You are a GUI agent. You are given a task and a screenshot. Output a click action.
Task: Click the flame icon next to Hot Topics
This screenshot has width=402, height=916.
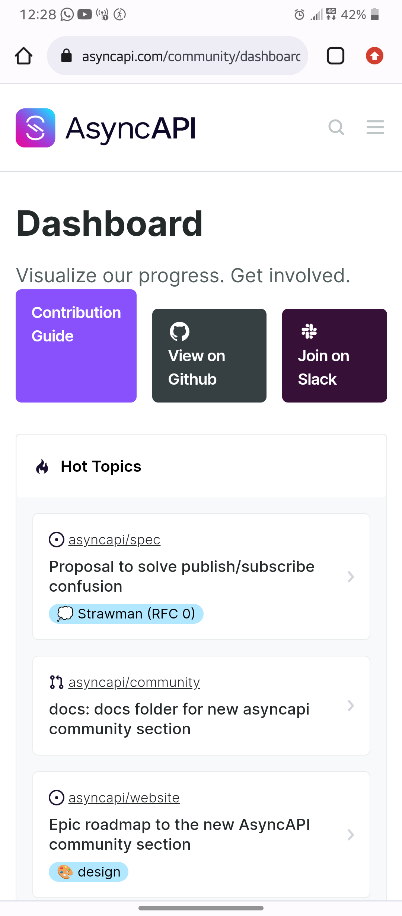42,466
